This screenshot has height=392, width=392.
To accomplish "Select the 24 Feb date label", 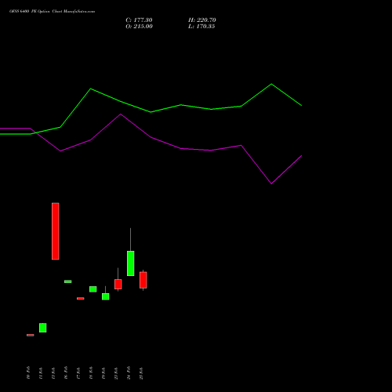I will coord(129,372).
